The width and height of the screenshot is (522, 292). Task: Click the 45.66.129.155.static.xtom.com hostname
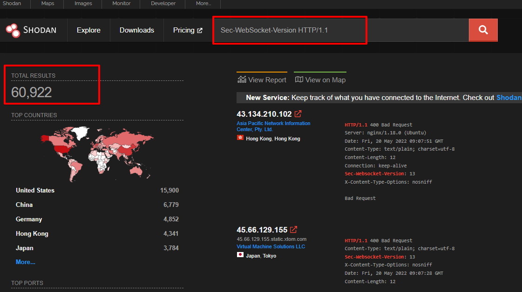271,239
